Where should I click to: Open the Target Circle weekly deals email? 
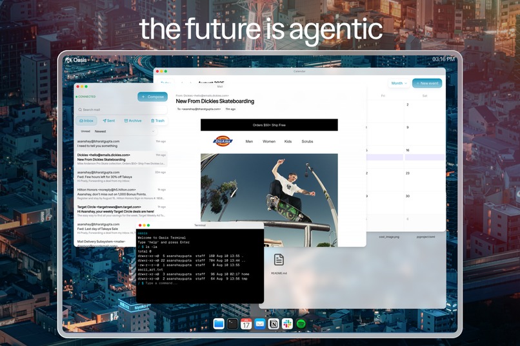(121, 211)
